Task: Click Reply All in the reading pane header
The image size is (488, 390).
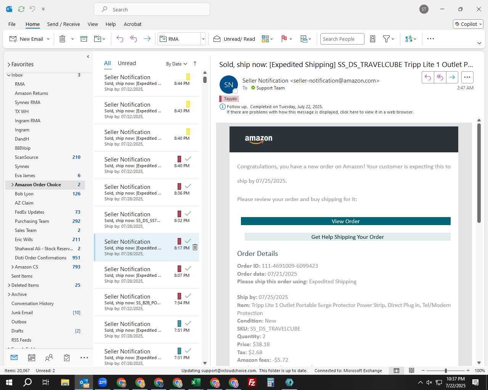Action: [x=440, y=77]
